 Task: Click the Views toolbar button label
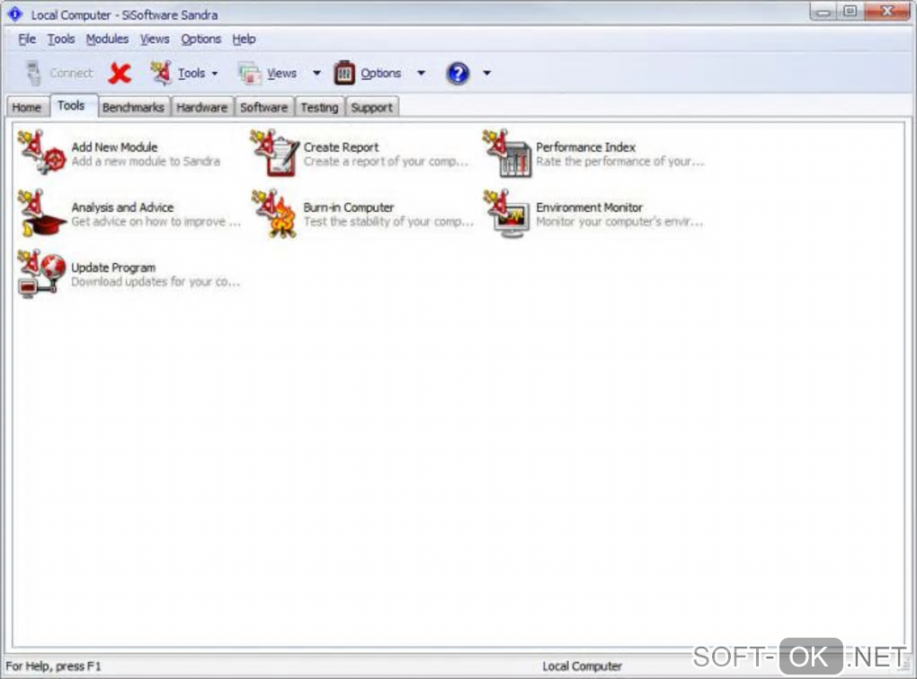pos(282,74)
